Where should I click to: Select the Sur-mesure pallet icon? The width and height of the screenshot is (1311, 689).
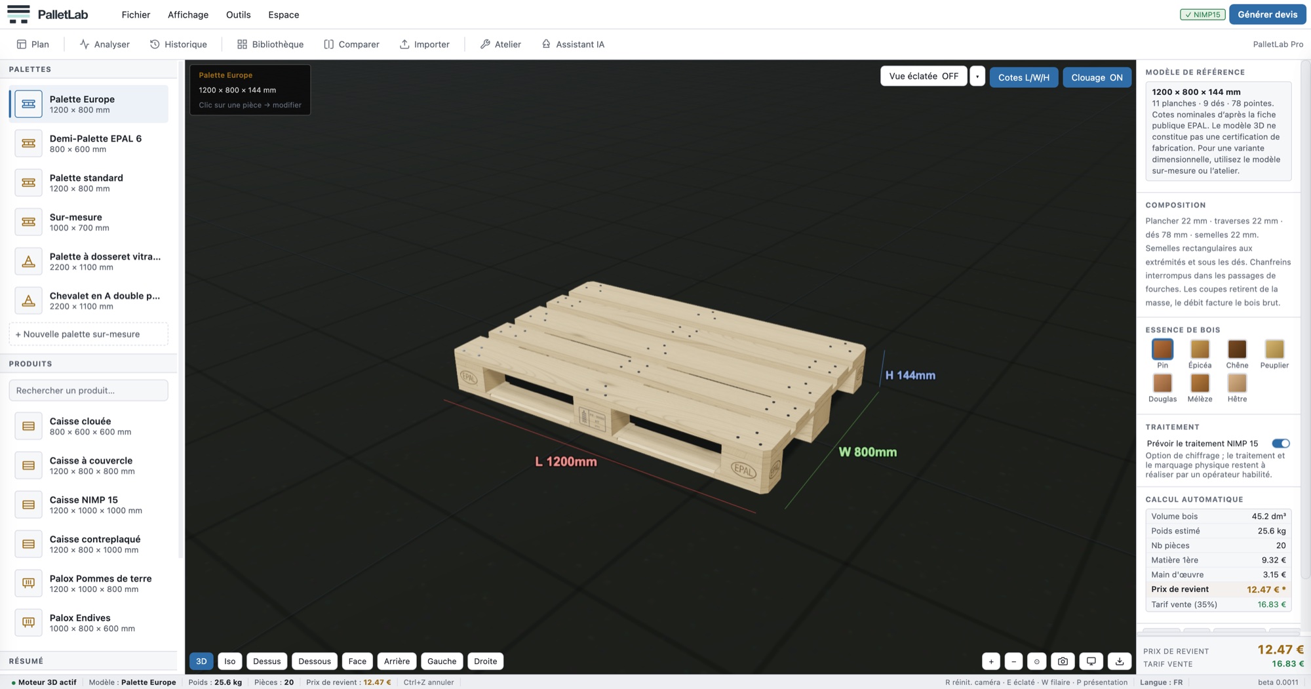tap(28, 222)
